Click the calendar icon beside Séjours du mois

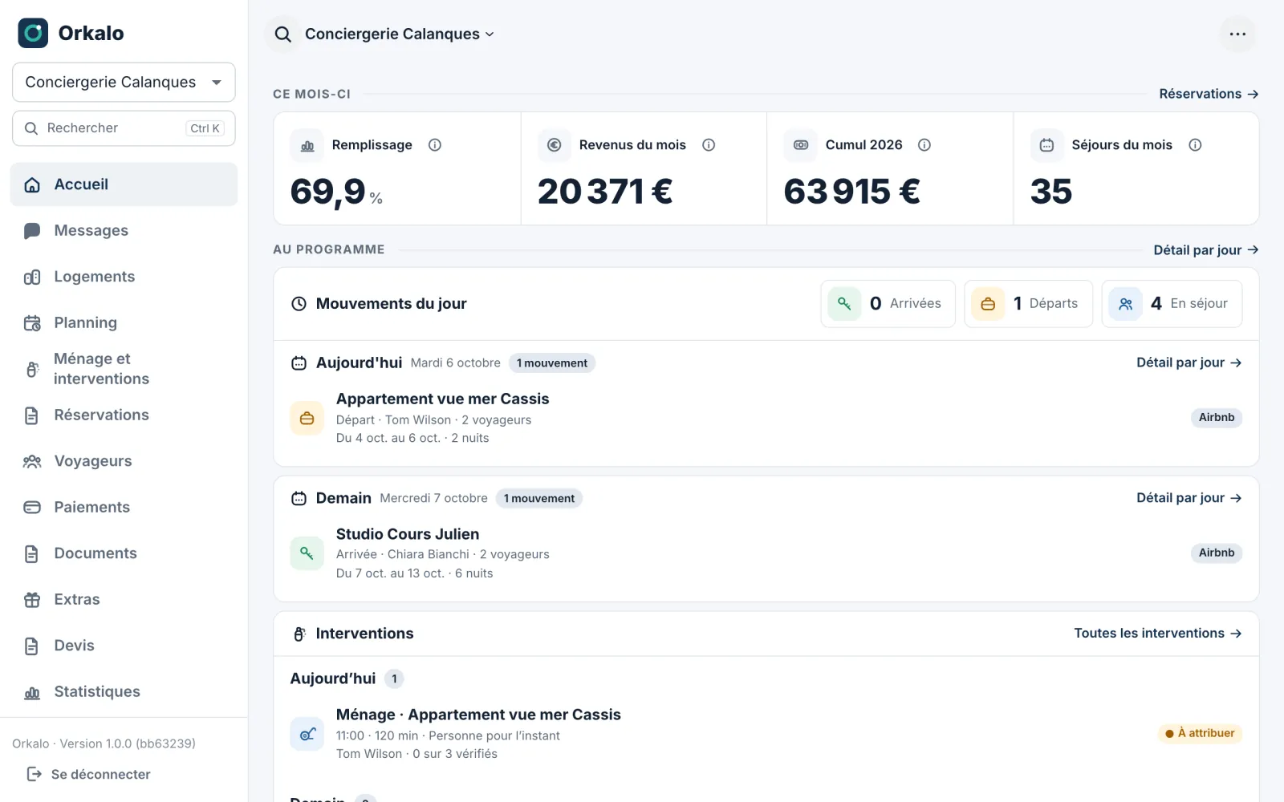point(1046,145)
